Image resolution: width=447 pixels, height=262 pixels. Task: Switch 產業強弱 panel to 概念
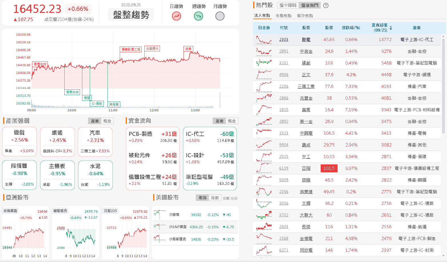(107, 121)
